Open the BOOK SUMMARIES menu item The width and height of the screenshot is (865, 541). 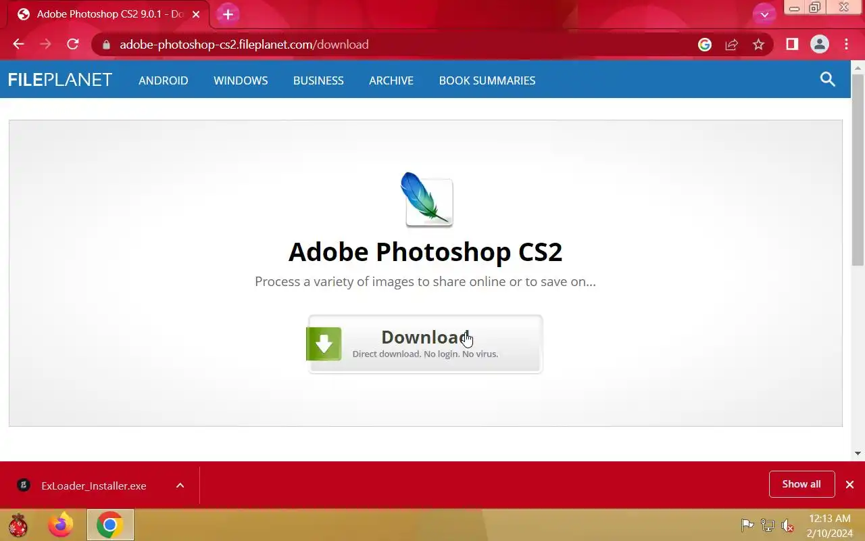(487, 80)
